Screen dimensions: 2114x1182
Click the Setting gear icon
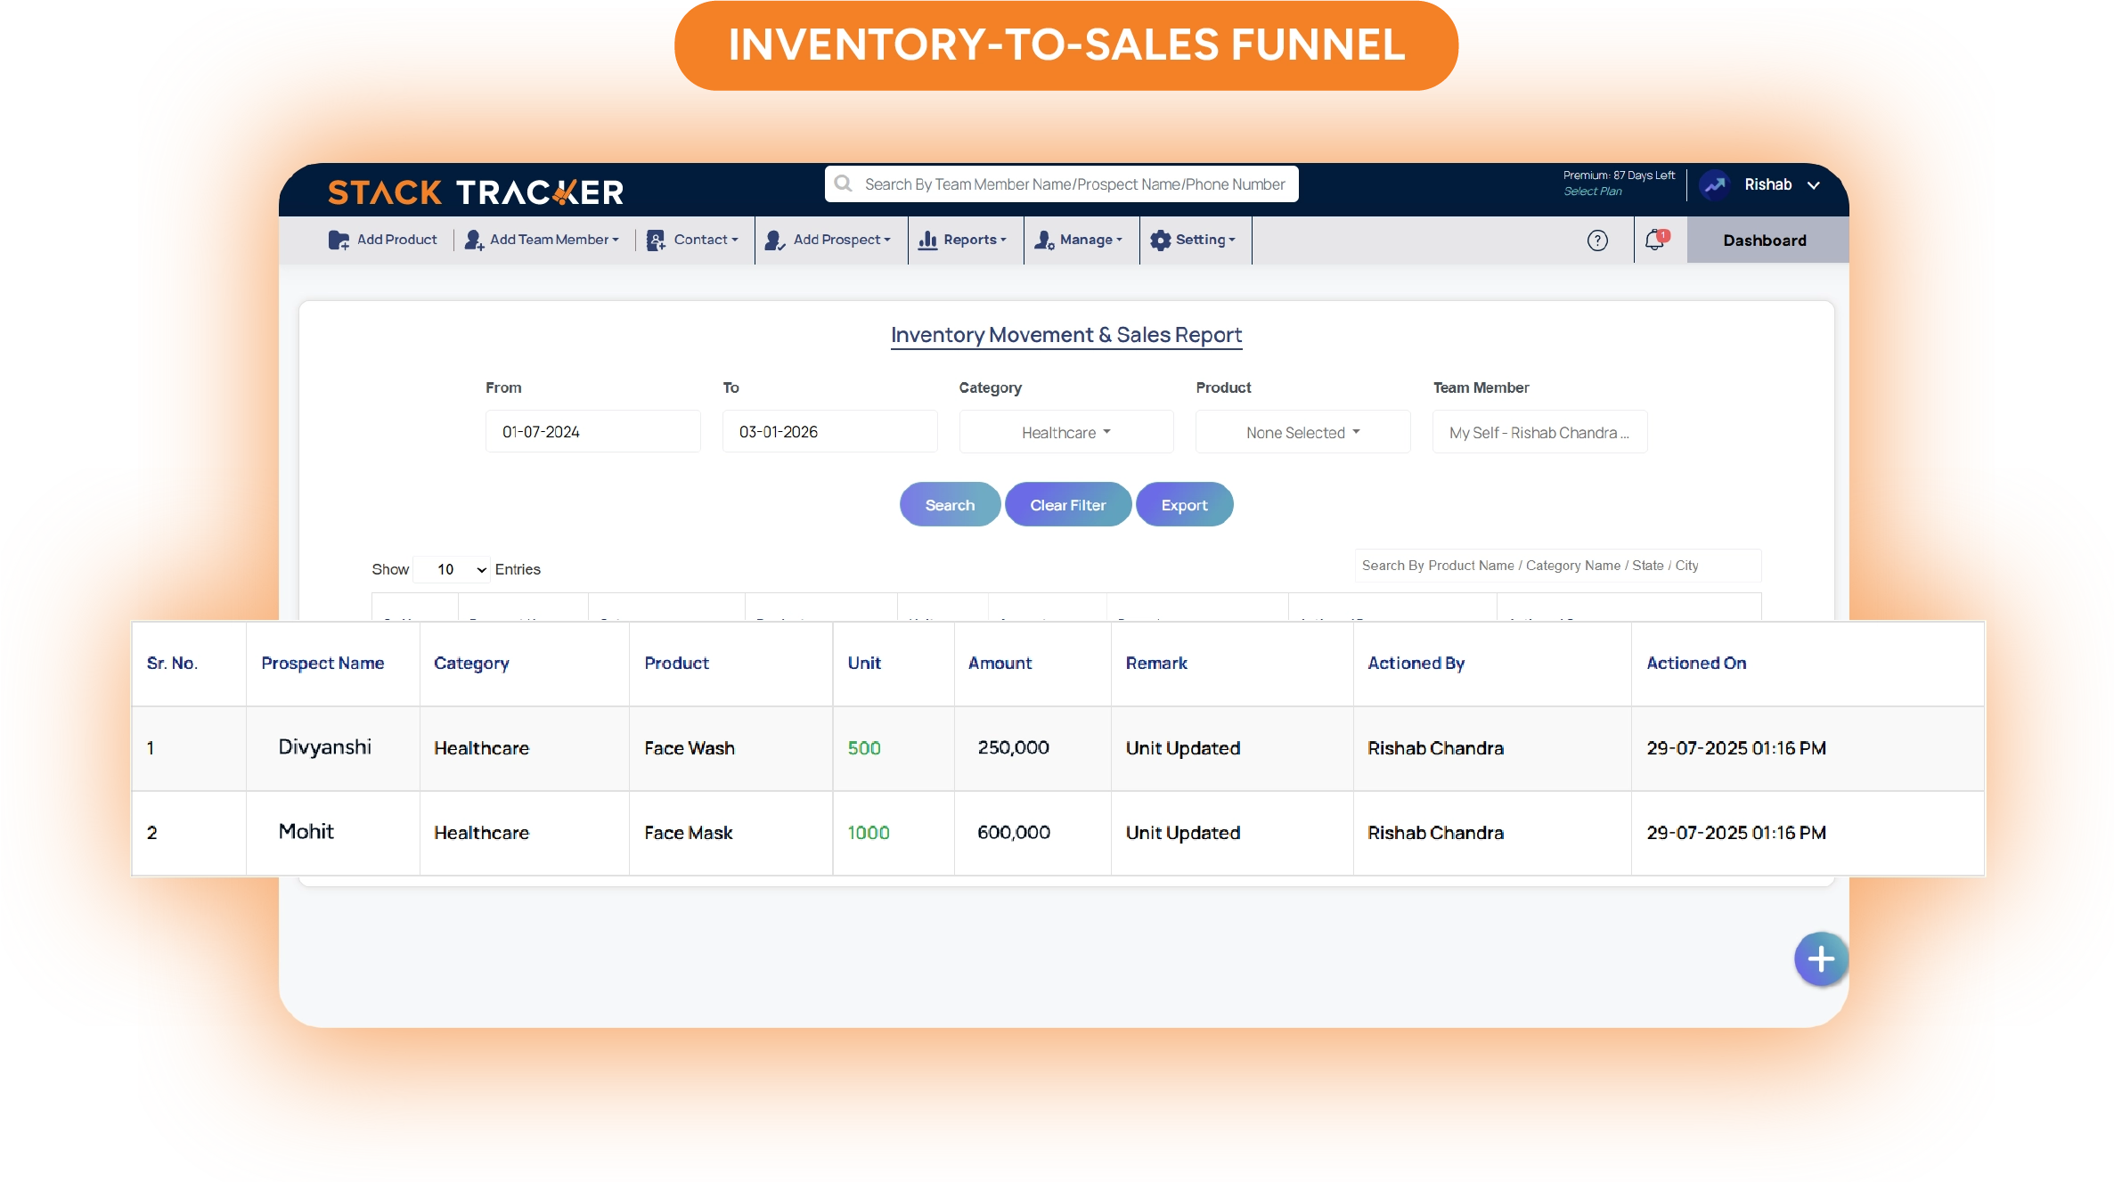click(1160, 240)
